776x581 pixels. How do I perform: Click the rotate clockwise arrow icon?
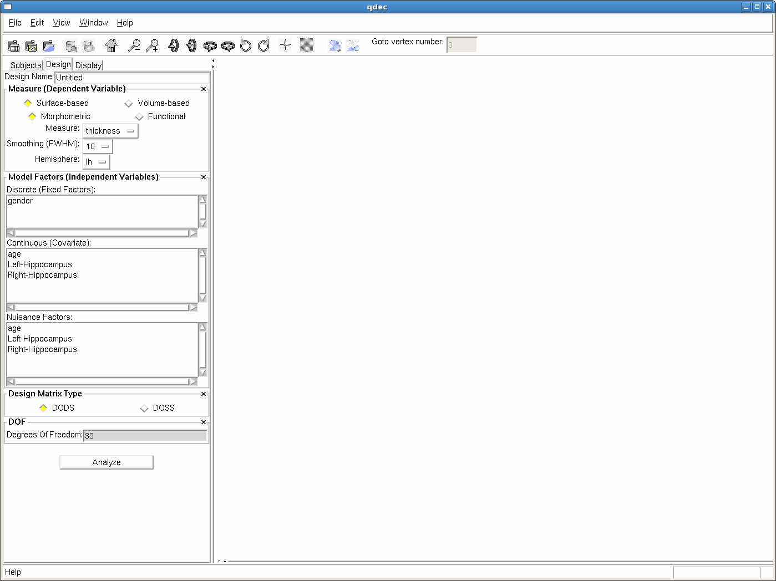[263, 45]
